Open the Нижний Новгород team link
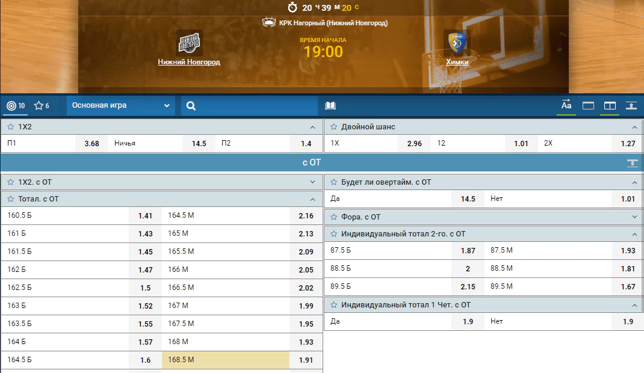The image size is (644, 373). [189, 62]
